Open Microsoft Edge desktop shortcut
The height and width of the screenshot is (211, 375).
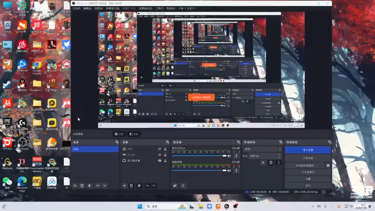22,184
